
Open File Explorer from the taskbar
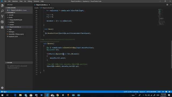20,95
